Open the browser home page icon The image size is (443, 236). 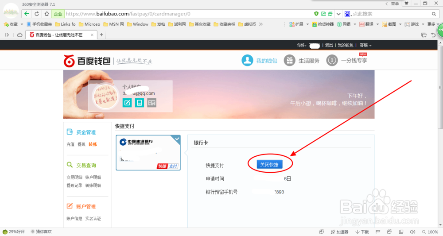click(47, 14)
